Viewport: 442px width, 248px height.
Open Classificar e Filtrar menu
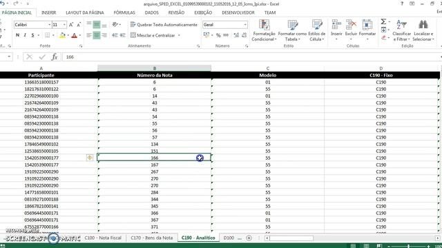coord(401,30)
